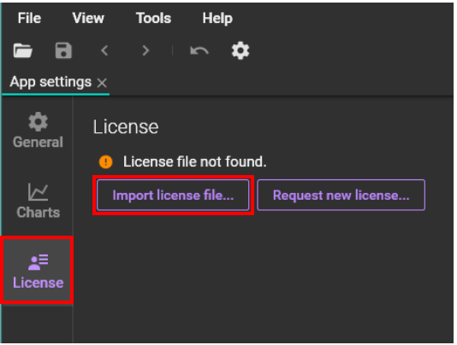Open settings via toolbar gear icon
Image resolution: width=457 pixels, height=345 pixels.
[x=240, y=50]
